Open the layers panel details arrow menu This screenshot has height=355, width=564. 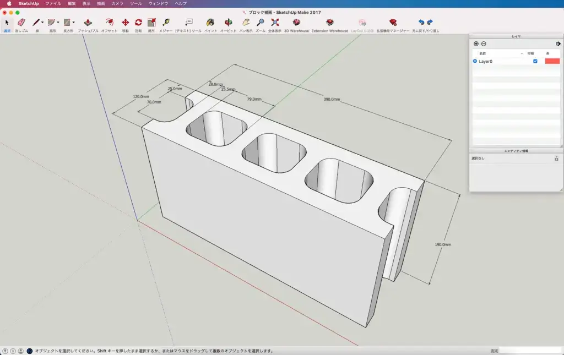pyautogui.click(x=558, y=44)
